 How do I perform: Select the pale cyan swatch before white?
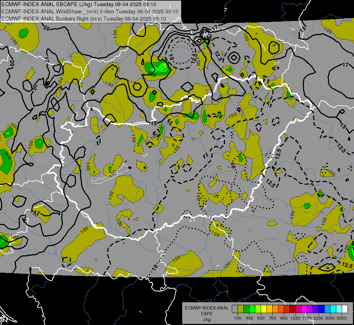pos(339,309)
